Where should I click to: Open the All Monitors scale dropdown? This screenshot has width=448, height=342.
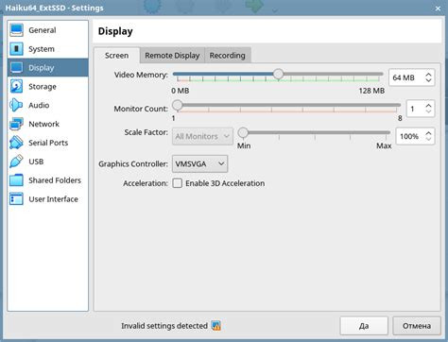point(202,136)
